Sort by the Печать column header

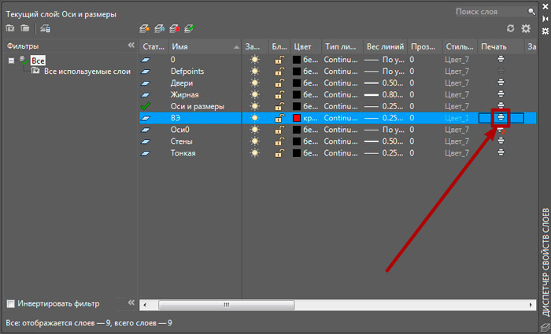(501, 46)
